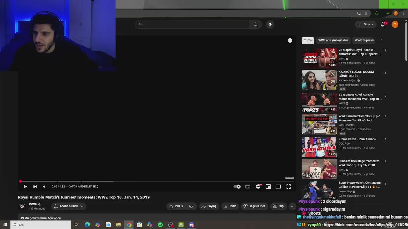Launch Microsoft Edge from the taskbar
This screenshot has width=408, height=229.
(87, 225)
